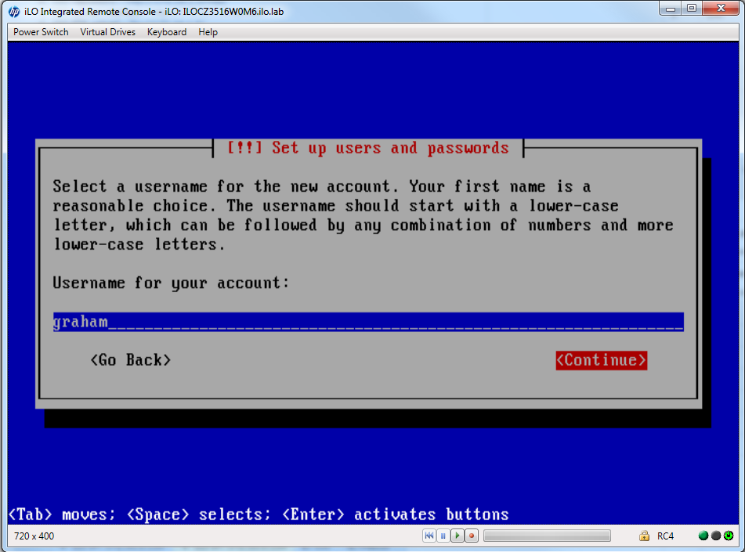
Task: Open the Keyboard menu
Action: 167,32
